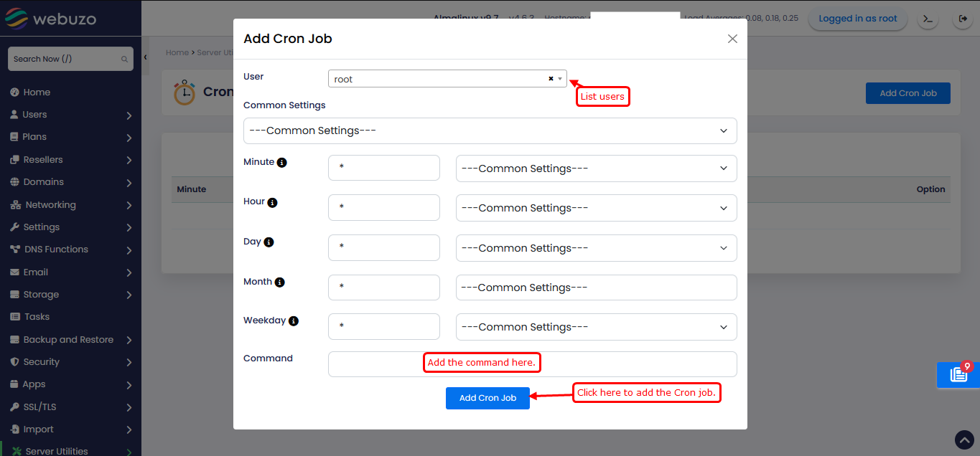Open Weekday Common Settings dropdown

[596, 327]
